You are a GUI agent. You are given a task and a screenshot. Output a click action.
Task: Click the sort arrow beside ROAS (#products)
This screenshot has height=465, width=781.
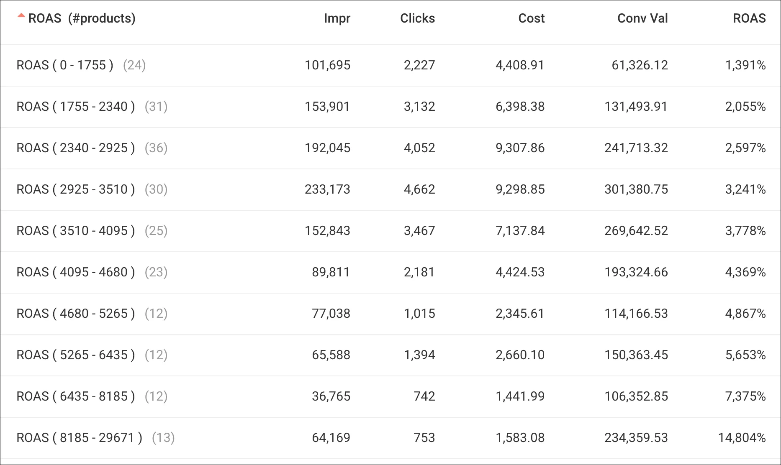tap(21, 16)
